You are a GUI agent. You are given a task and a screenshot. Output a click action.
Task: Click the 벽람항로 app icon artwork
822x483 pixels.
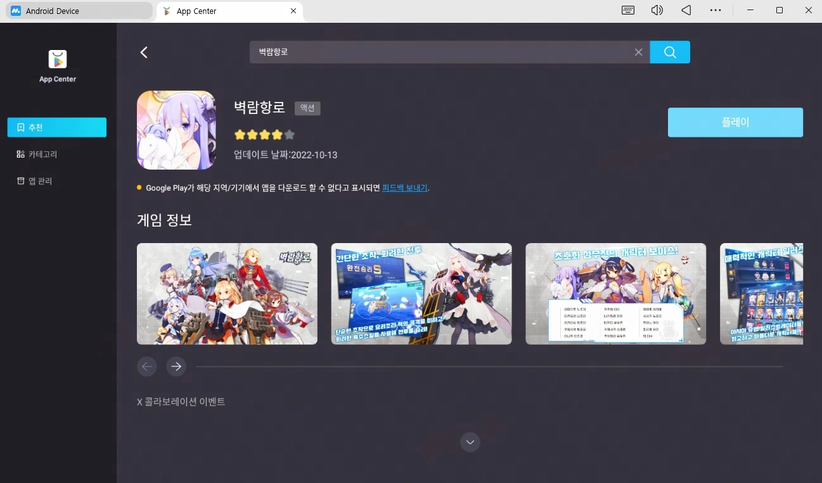click(176, 130)
